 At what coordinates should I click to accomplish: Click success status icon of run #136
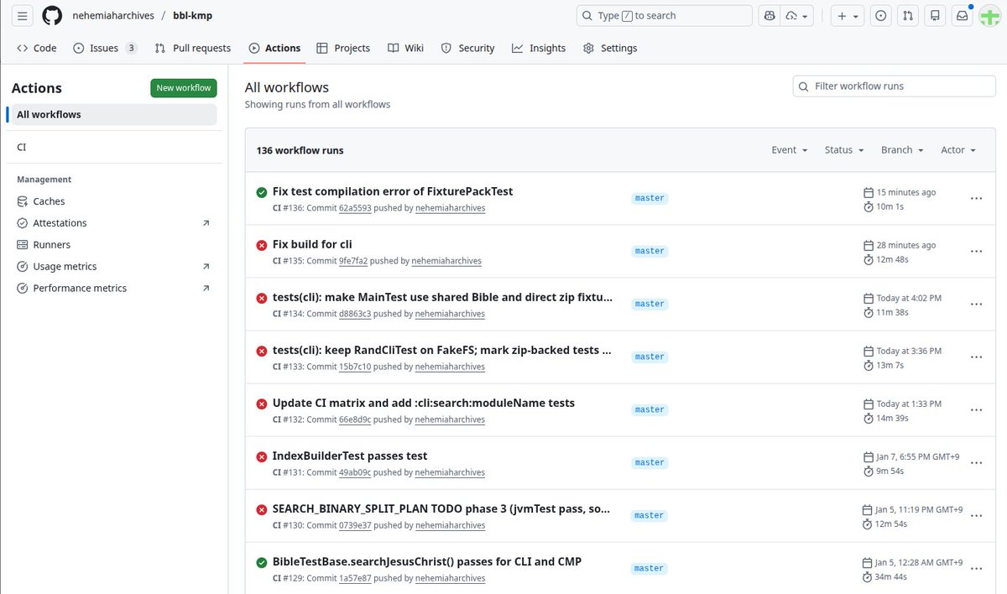(x=262, y=192)
